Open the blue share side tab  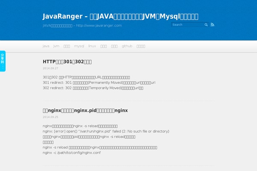tap(3, 61)
